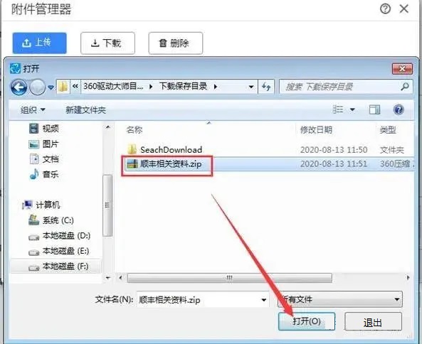
Task: Select 本地磁盘 (D:) in the sidebar
Action: (x=60, y=236)
